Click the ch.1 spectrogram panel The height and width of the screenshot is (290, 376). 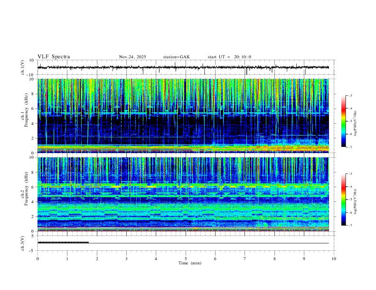[x=183, y=116]
